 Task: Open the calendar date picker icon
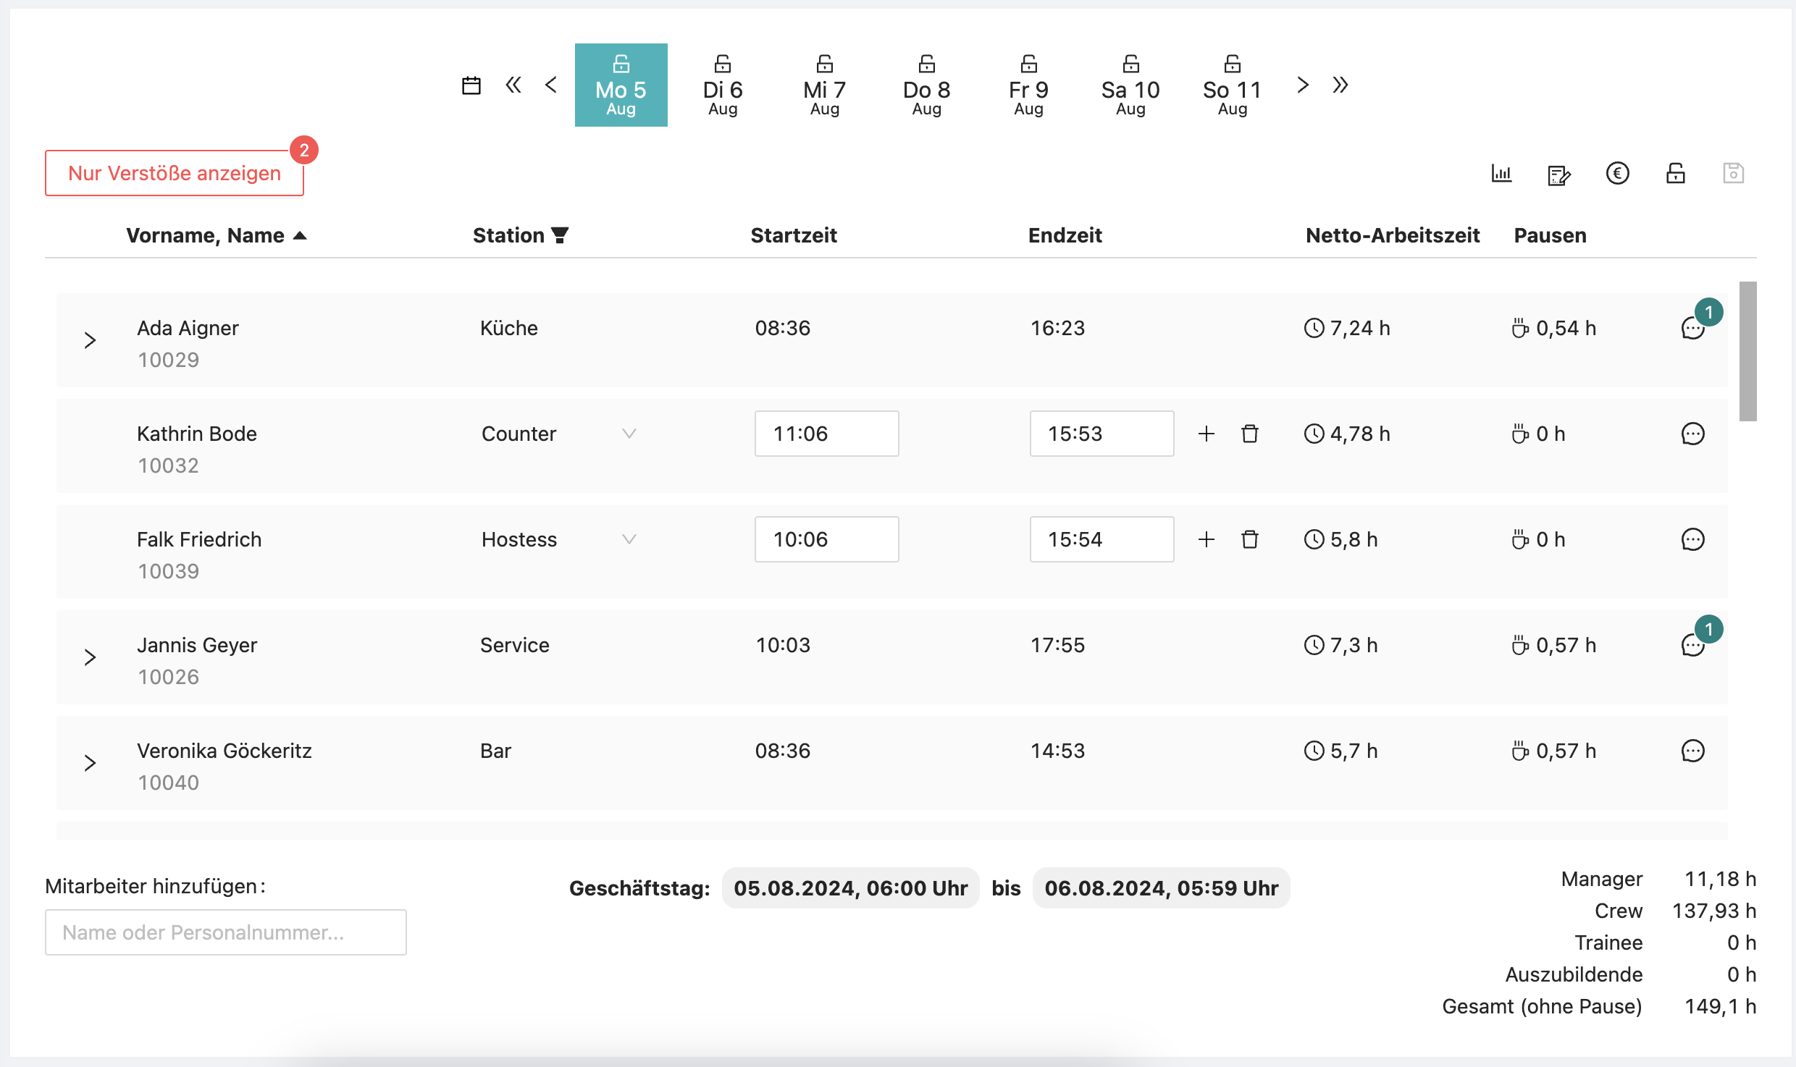click(471, 85)
